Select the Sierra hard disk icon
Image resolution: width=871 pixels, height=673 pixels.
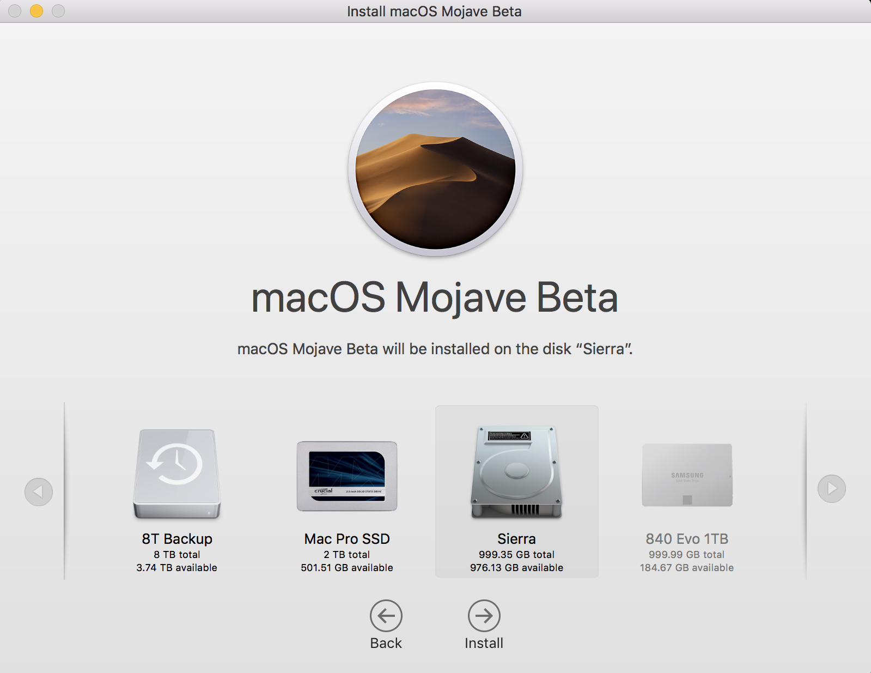[x=516, y=472]
